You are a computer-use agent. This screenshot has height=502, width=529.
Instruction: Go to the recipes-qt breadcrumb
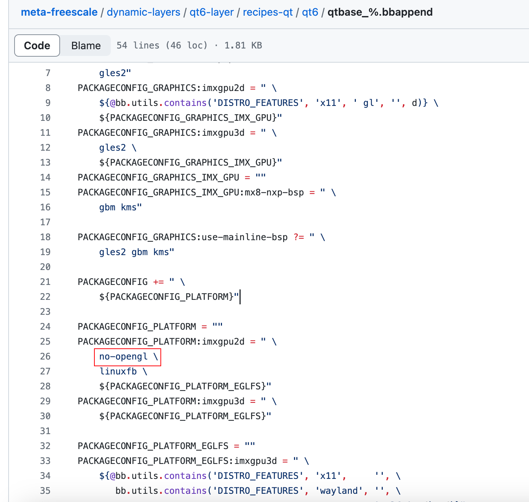(x=268, y=12)
